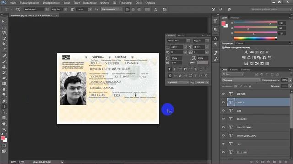Image resolution: width=293 pixels, height=164 pixels.
Task: Hide the 3329 text layer
Action: point(223,110)
